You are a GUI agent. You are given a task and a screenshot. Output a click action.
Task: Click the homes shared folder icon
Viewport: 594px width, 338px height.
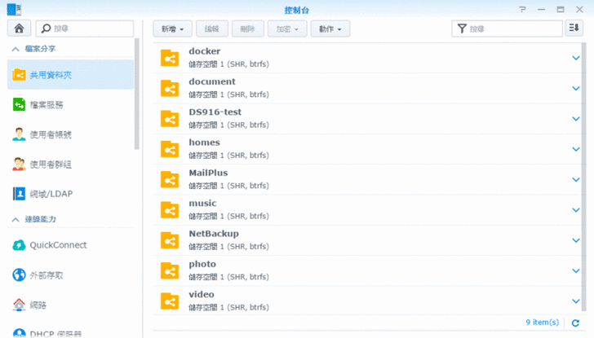pyautogui.click(x=170, y=149)
